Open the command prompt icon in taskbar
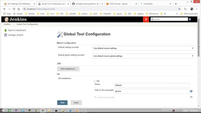The width and height of the screenshot is (201, 113). [x=56, y=110]
